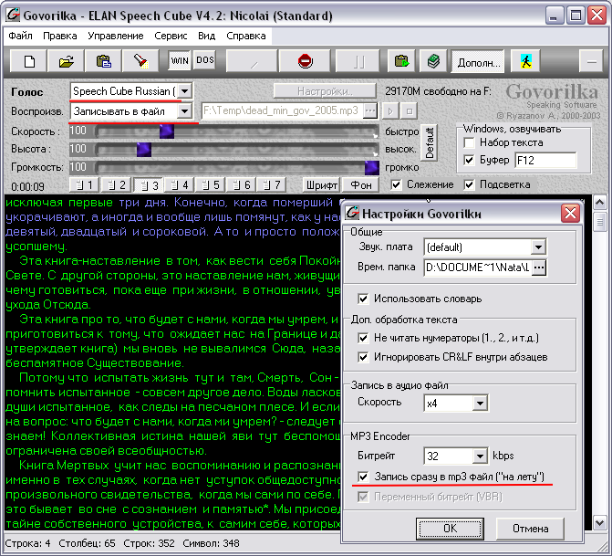Open the Звук. плата dropdown

pyautogui.click(x=539, y=247)
